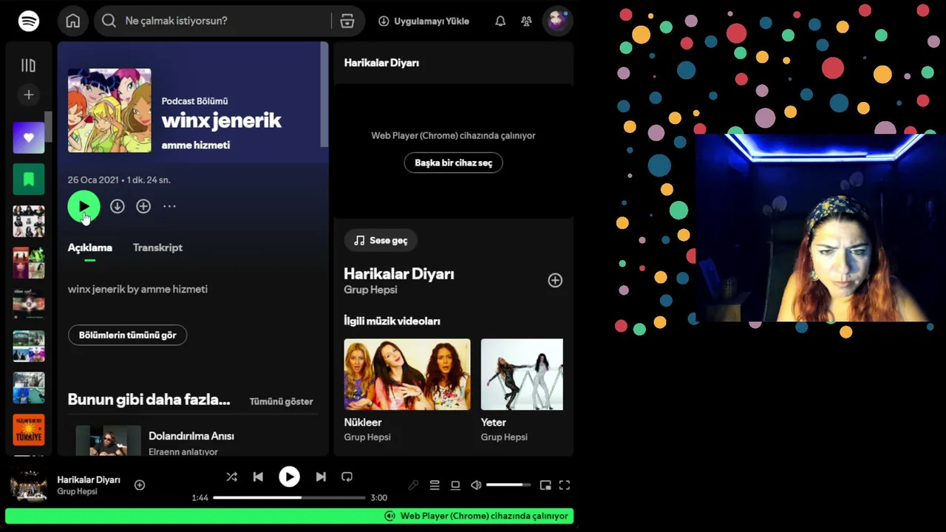Open the miniplayer
This screenshot has height=532, width=946.
click(545, 485)
